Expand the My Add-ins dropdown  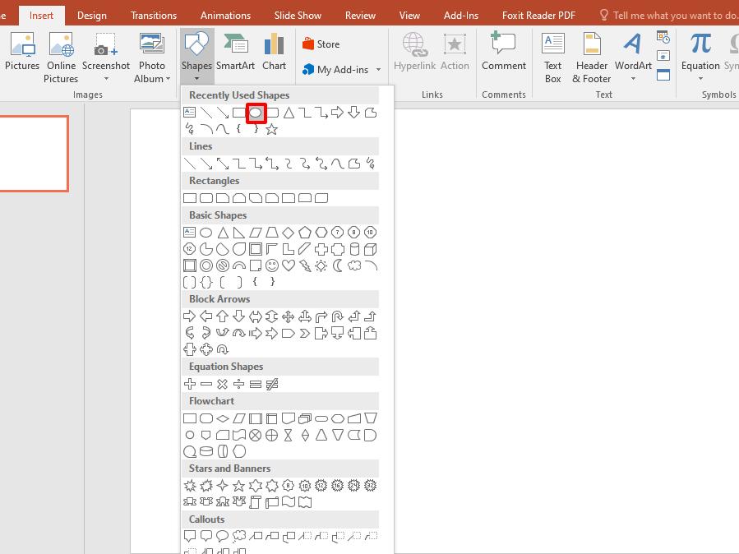379,71
